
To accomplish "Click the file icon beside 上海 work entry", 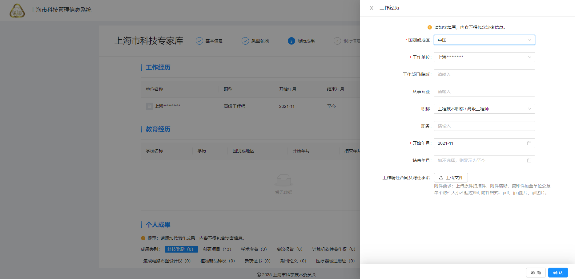I will click(x=150, y=106).
